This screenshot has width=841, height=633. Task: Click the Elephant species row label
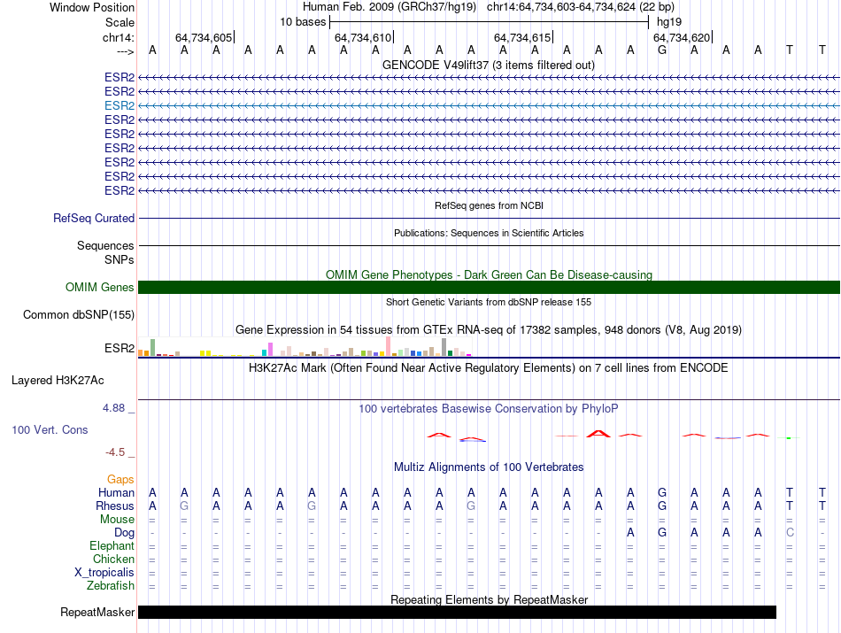coord(112,545)
